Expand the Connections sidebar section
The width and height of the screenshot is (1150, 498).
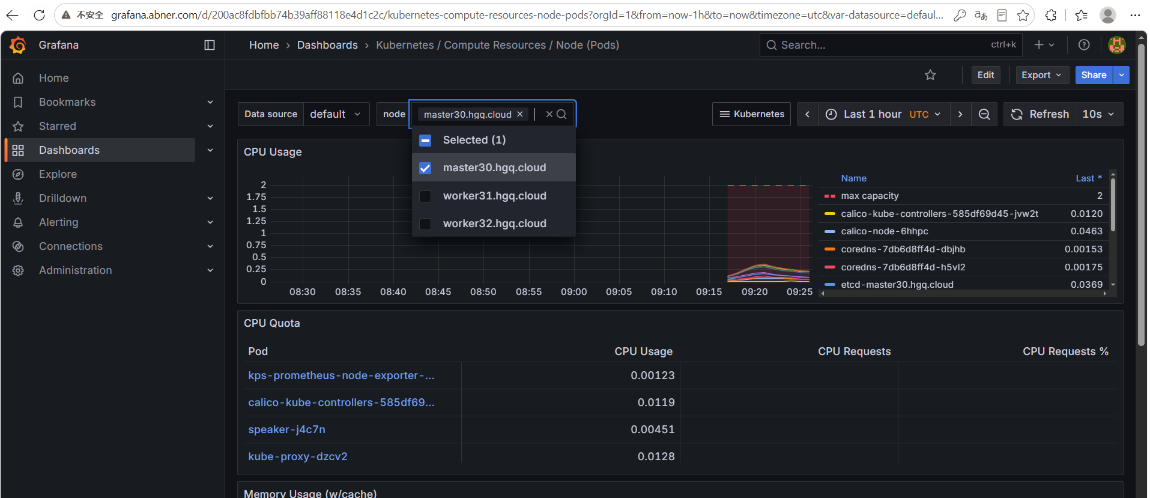(210, 246)
